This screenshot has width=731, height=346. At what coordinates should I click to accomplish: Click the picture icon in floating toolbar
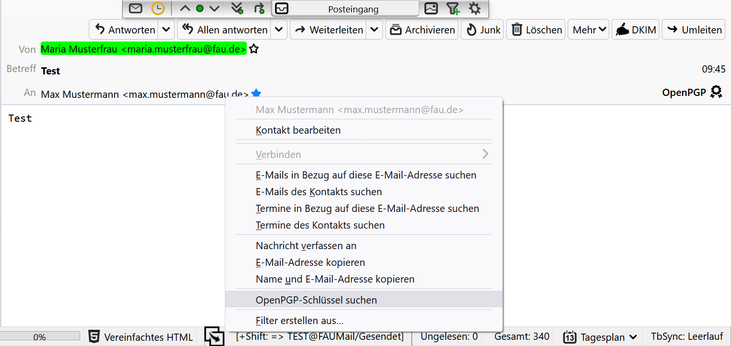click(x=431, y=9)
